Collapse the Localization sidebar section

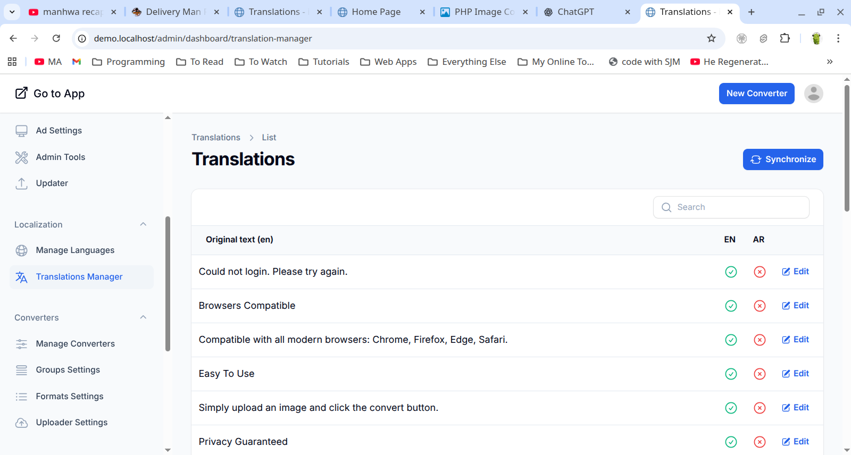click(x=143, y=224)
